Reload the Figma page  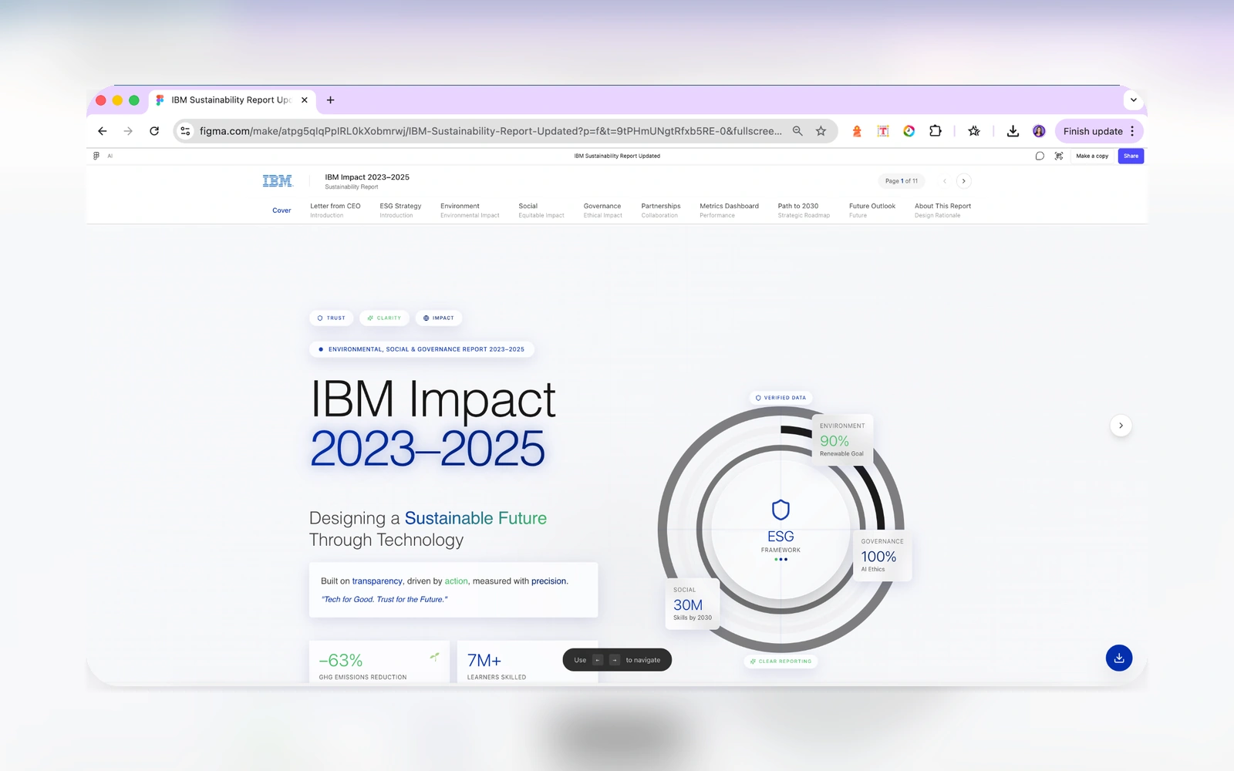154,131
